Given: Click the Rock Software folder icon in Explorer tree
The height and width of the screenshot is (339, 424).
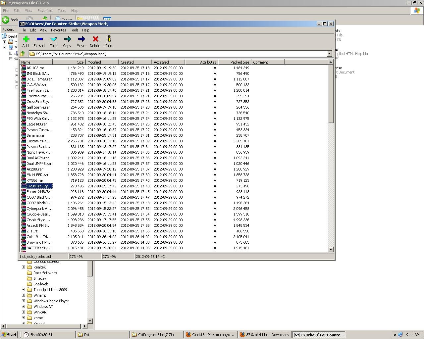Looking at the screenshot, I should (x=29, y=273).
